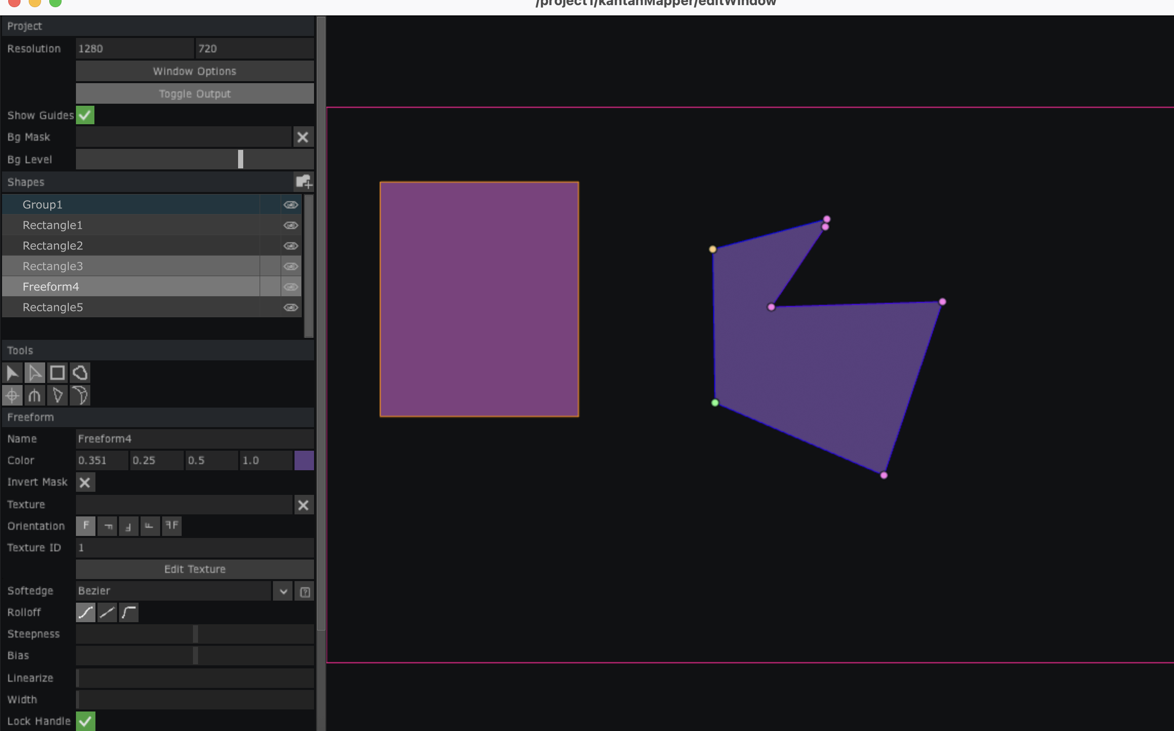
Task: Uncheck the Show Guides checkbox
Action: pyautogui.click(x=85, y=115)
